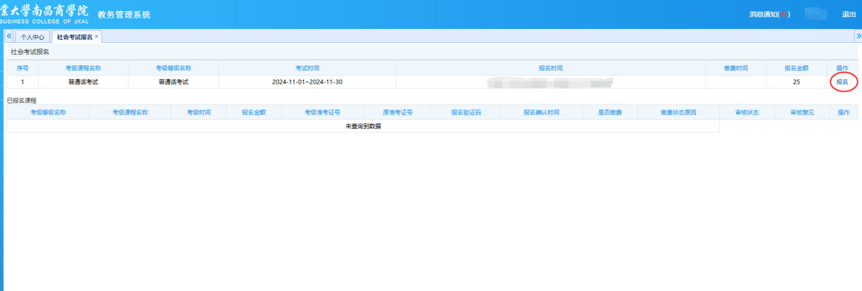
Task: Click the 未查询到数据 empty result row
Action: (363, 126)
